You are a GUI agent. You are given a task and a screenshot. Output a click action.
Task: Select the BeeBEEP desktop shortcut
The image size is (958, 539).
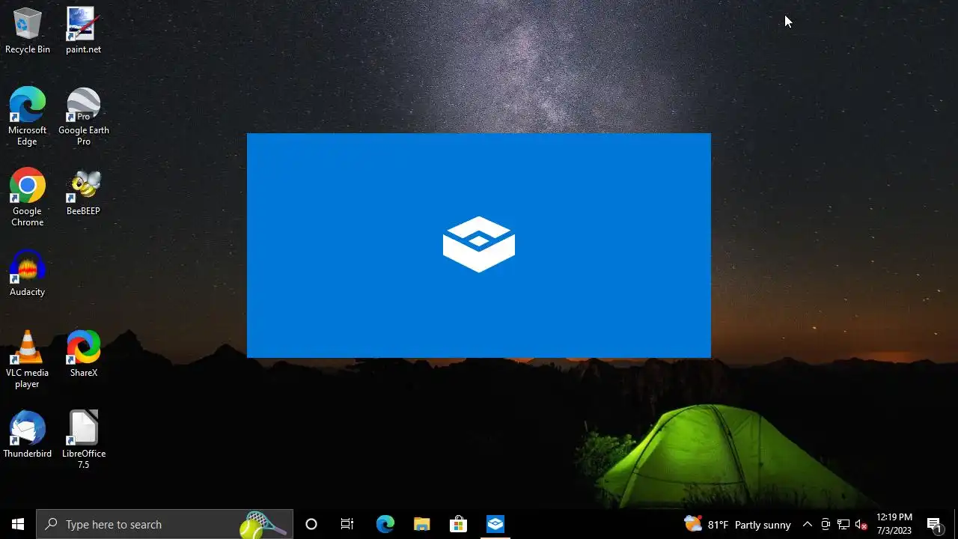coord(83,192)
